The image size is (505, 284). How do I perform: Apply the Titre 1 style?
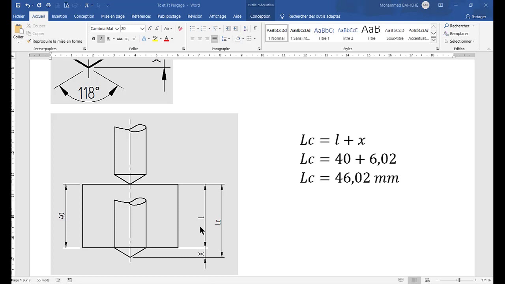(324, 34)
